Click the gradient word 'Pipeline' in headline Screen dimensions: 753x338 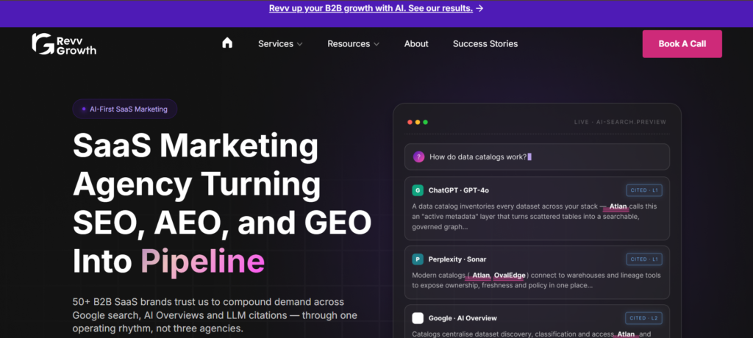coord(202,262)
